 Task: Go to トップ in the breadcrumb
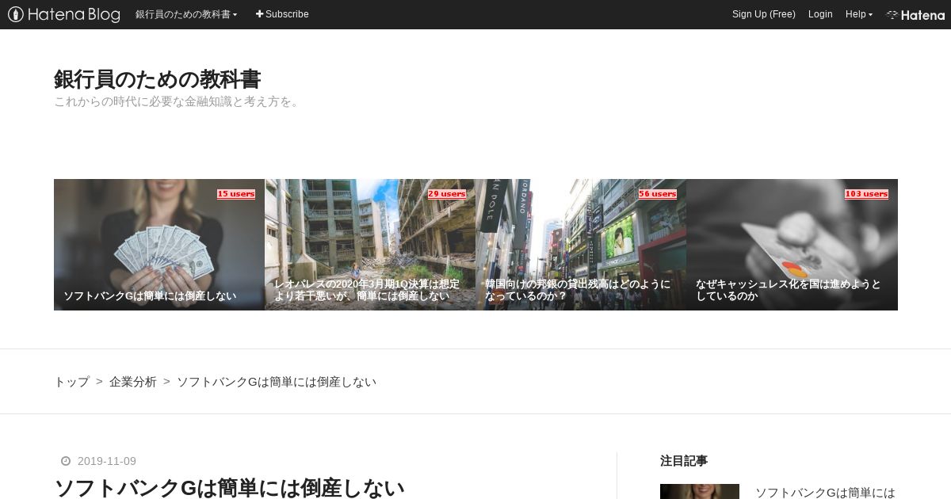71,382
